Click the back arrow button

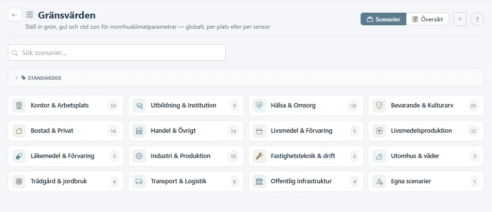tap(15, 15)
